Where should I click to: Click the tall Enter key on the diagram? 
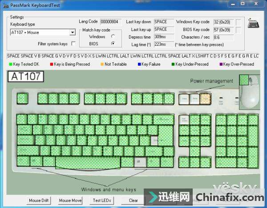pos(166,135)
